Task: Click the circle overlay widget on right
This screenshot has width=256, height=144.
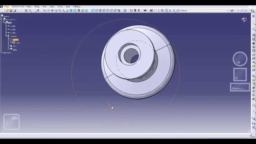Action: [240, 59]
